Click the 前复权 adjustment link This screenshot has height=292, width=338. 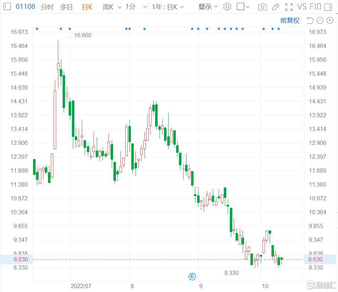[x=290, y=21]
